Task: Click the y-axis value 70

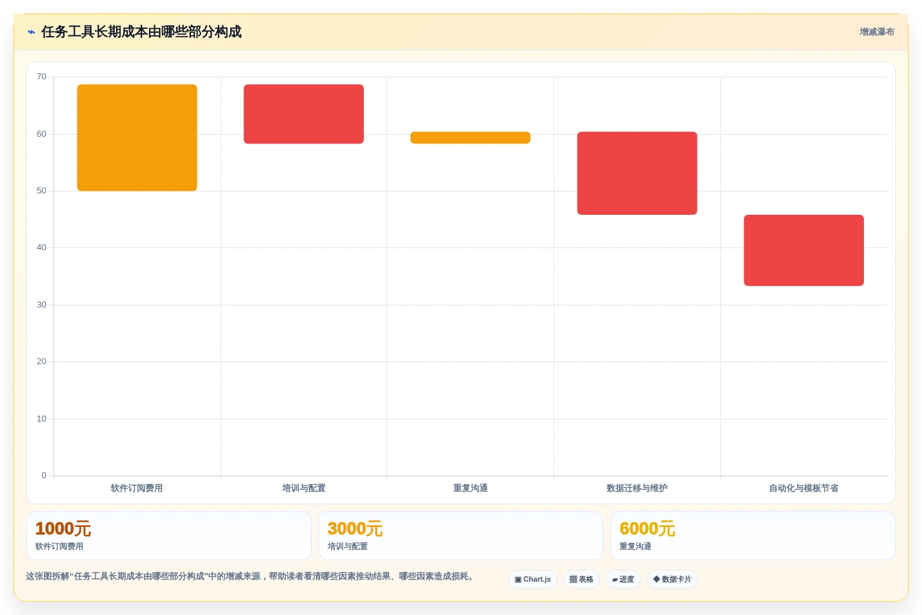Action: [x=41, y=77]
